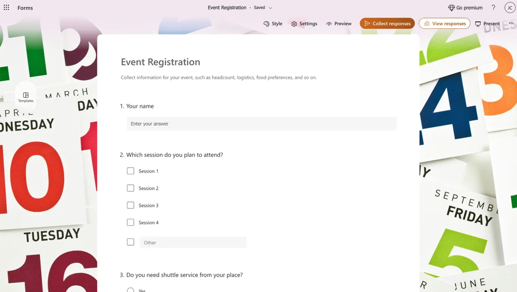
Task: Tick the Session 2 checkbox
Action: (x=130, y=188)
